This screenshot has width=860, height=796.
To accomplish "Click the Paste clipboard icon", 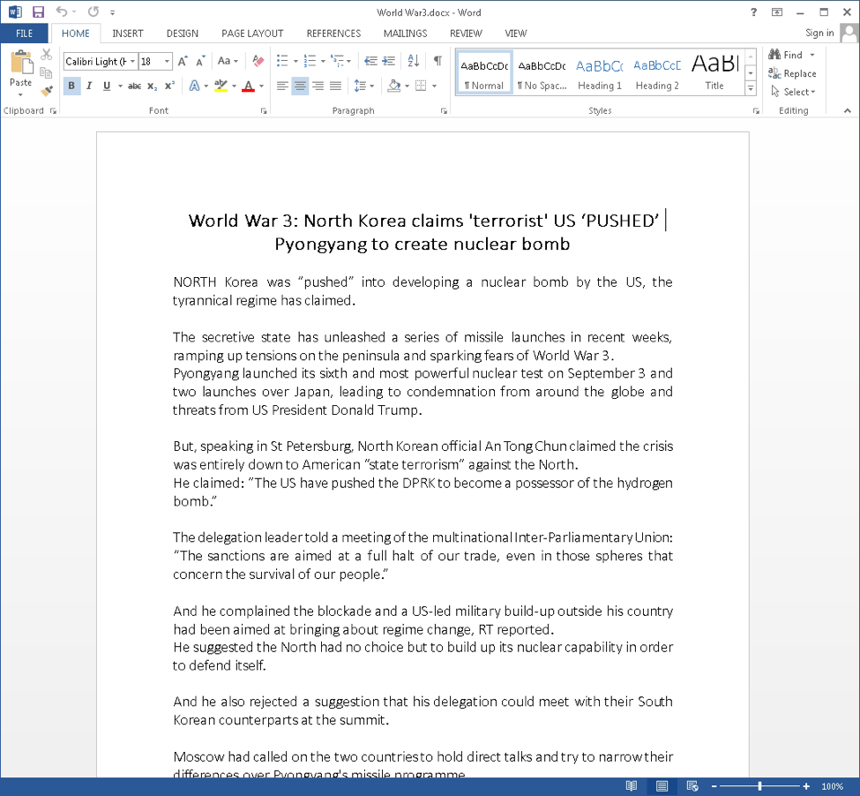I will (x=21, y=62).
